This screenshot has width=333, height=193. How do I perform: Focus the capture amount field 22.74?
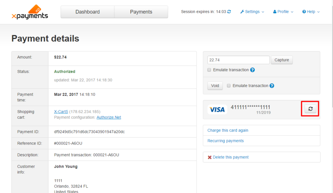point(239,60)
